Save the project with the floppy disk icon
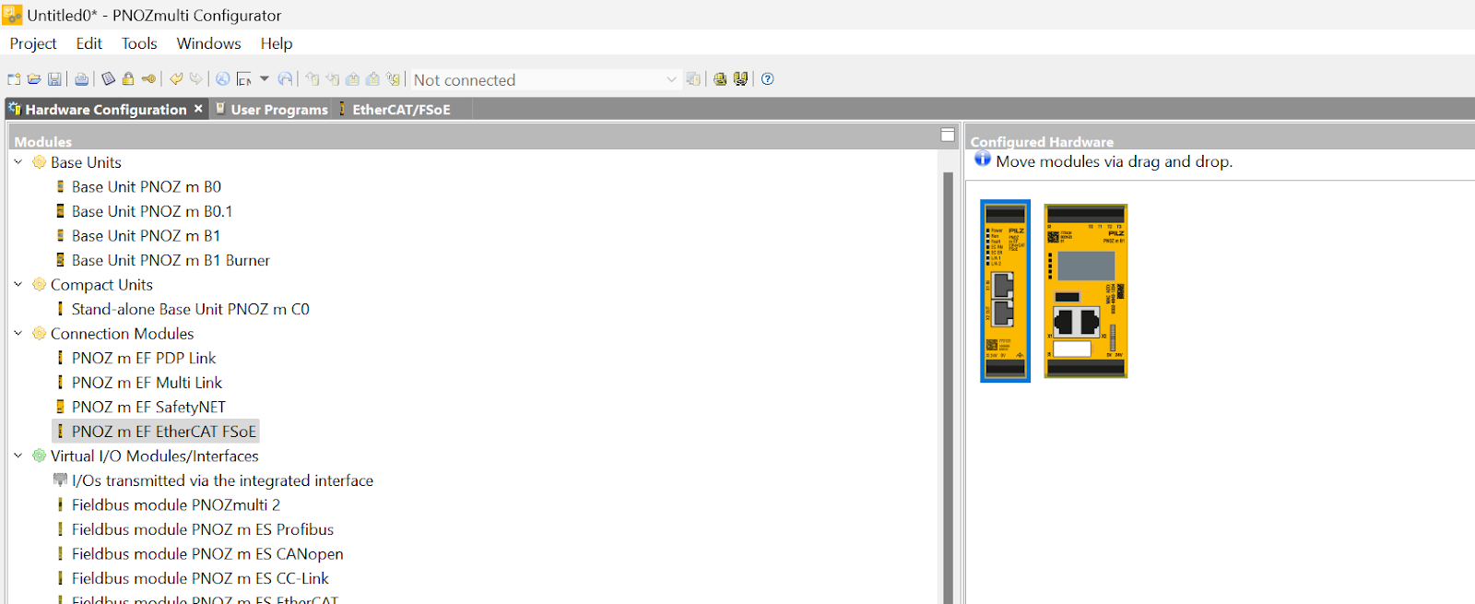The width and height of the screenshot is (1475, 604). [54, 79]
